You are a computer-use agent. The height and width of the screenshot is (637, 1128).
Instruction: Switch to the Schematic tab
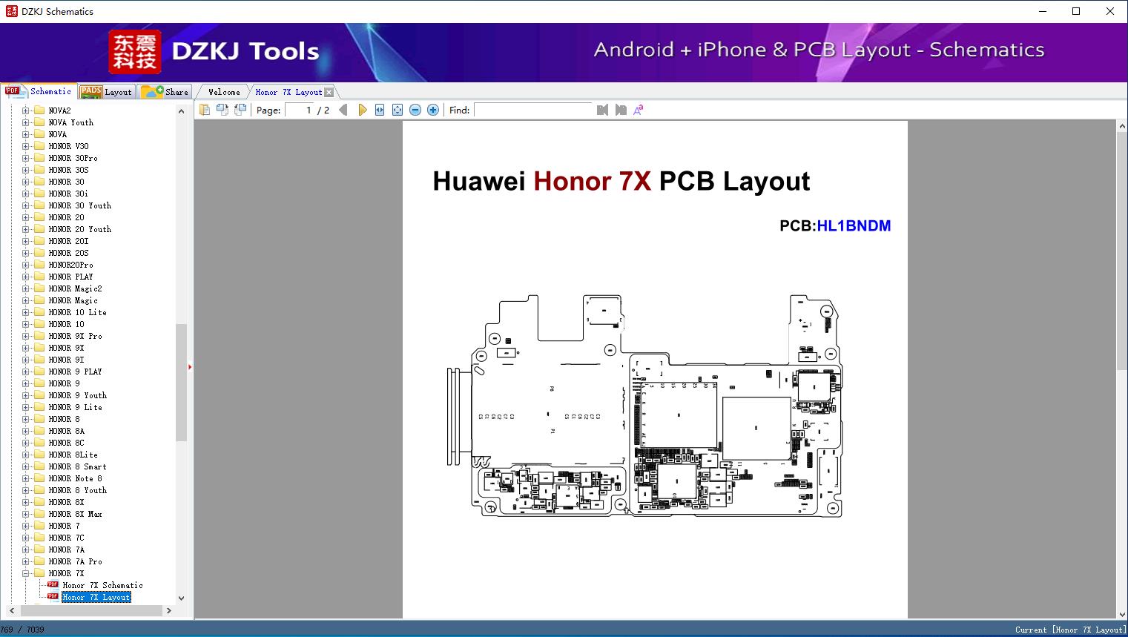[38, 91]
